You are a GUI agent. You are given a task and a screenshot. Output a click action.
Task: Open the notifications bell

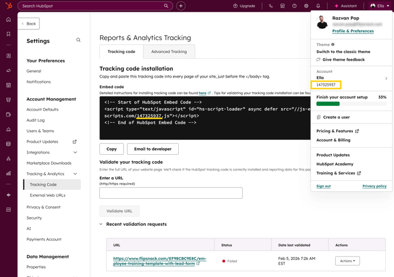[x=318, y=6]
